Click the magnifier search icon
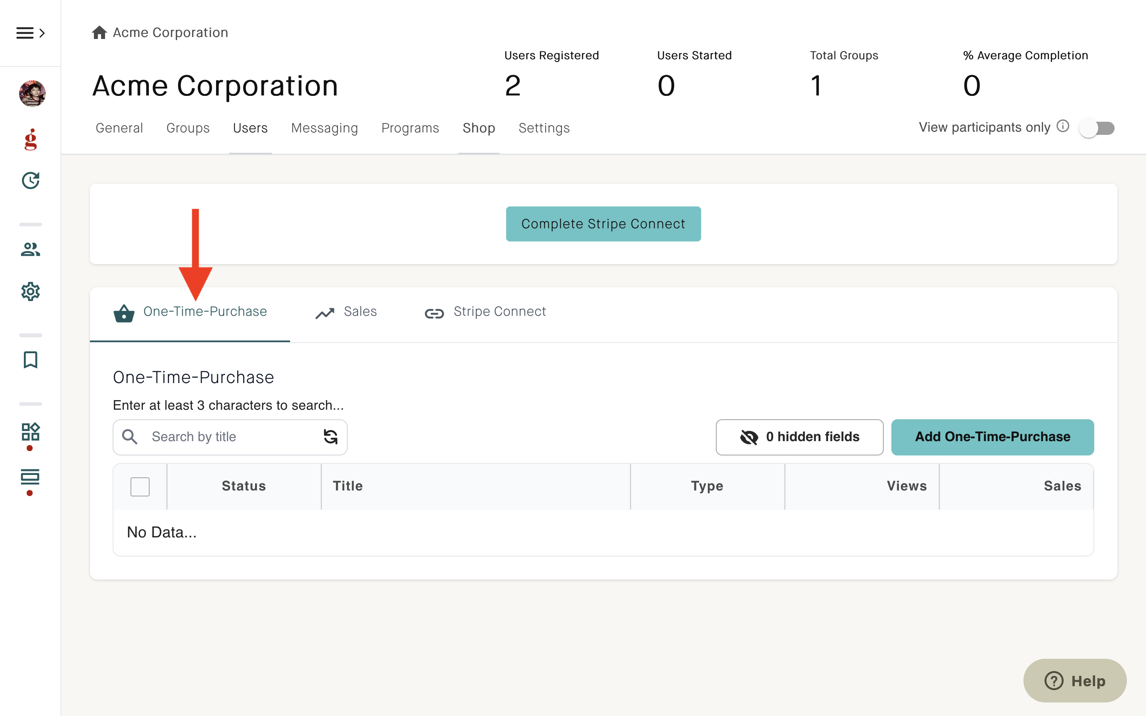The image size is (1146, 716). (130, 437)
